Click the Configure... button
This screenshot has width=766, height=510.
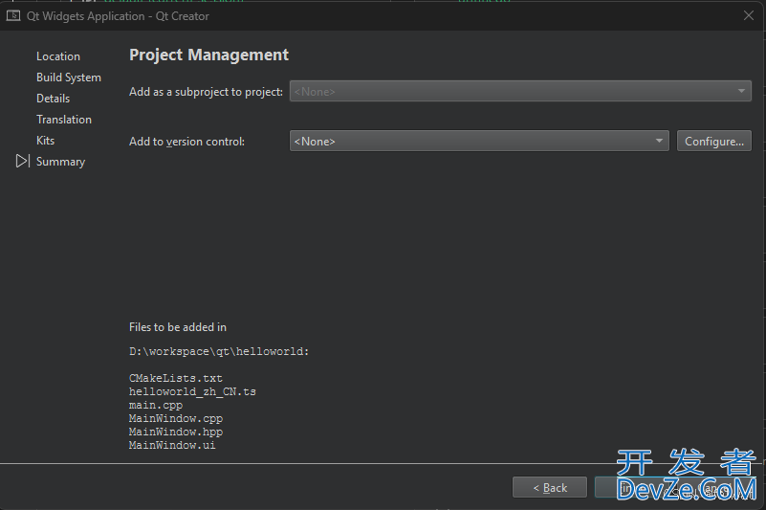(x=713, y=141)
